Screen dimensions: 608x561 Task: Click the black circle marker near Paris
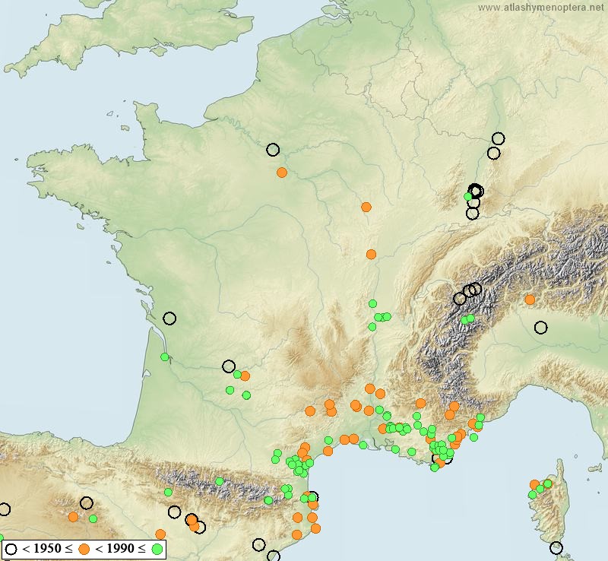pos(273,149)
